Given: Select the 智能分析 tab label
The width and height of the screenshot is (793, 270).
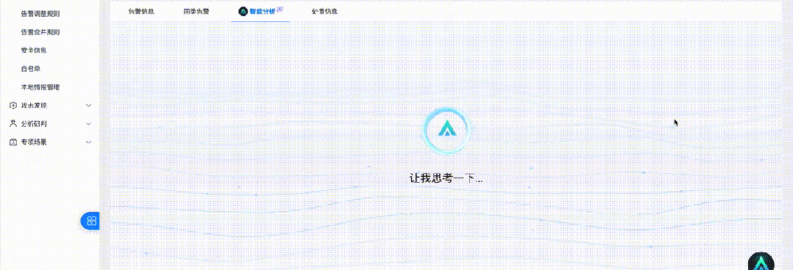Looking at the screenshot, I should tap(263, 11).
